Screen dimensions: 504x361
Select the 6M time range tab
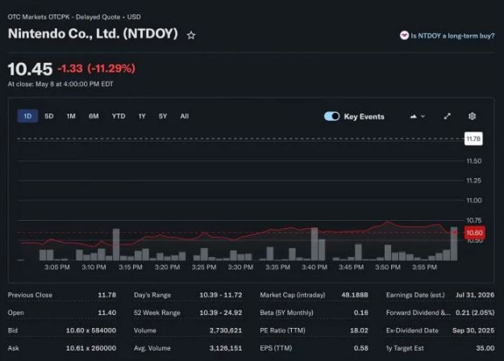tap(94, 116)
